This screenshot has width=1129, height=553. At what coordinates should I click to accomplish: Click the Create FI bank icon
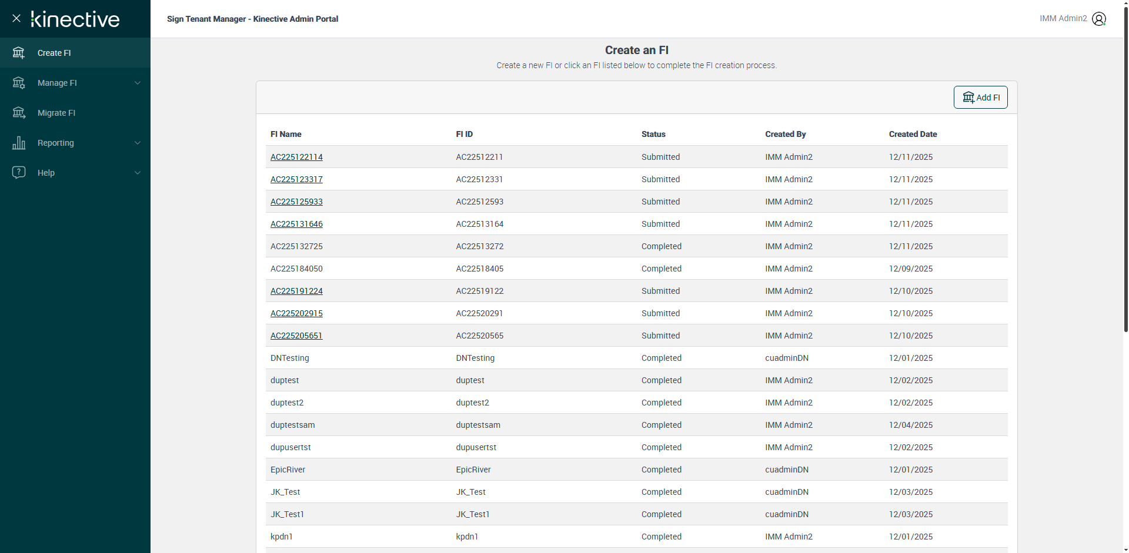(x=19, y=53)
